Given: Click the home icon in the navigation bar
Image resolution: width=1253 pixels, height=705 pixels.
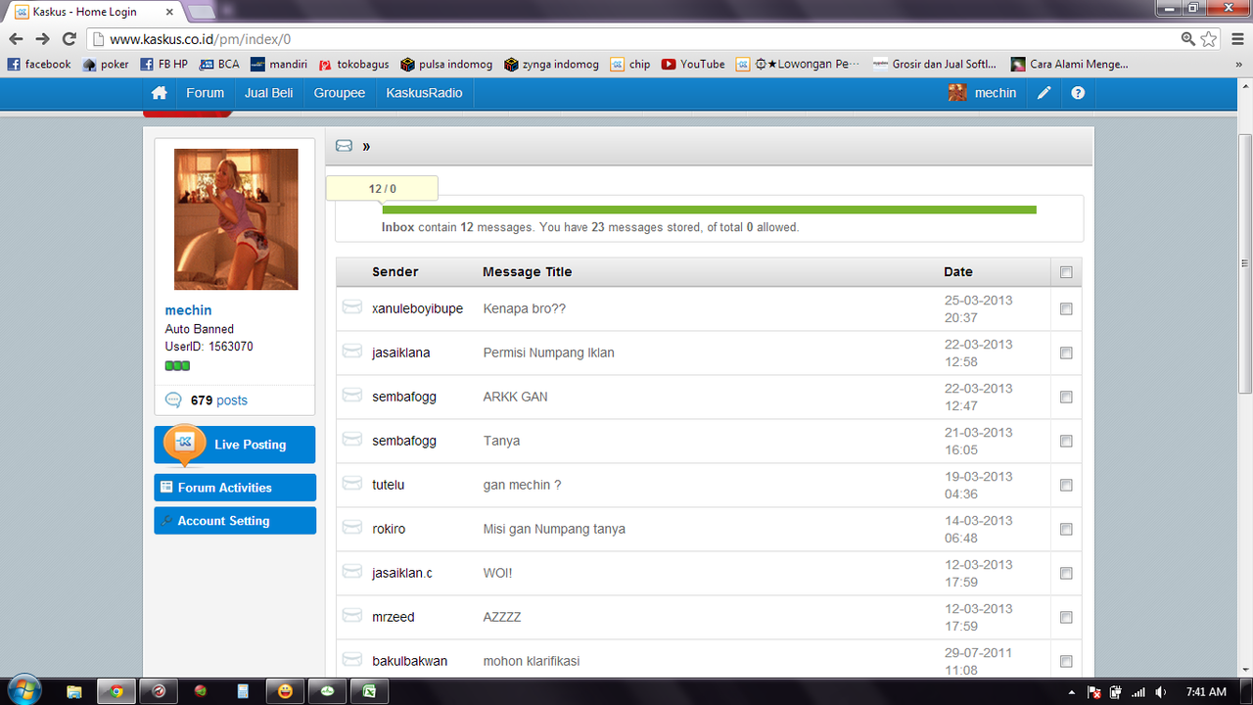Looking at the screenshot, I should (x=159, y=92).
